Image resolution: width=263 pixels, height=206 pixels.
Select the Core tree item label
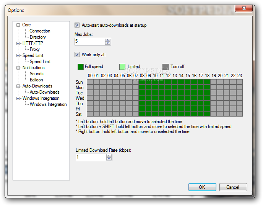click(x=26, y=25)
